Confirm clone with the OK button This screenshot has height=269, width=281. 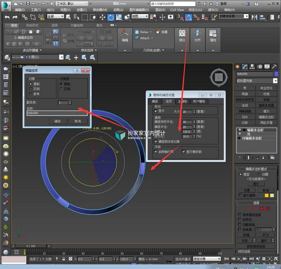tap(58, 122)
